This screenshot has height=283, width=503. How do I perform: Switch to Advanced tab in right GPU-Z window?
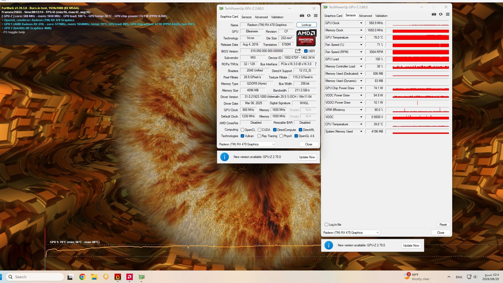[365, 16]
